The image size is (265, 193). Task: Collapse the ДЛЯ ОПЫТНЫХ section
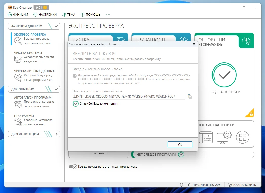pos(34,89)
